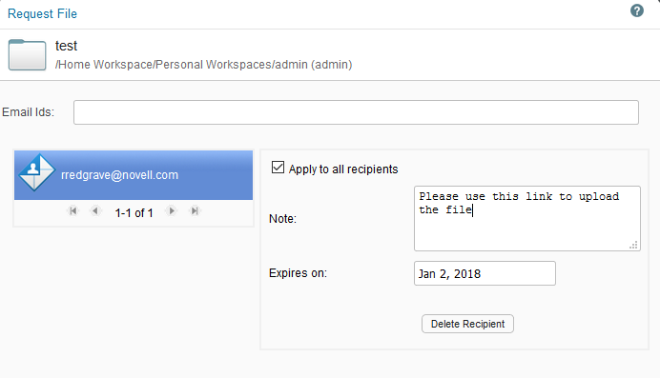This screenshot has width=660, height=378.
Task: Go to first page of recipients
Action: 72,210
